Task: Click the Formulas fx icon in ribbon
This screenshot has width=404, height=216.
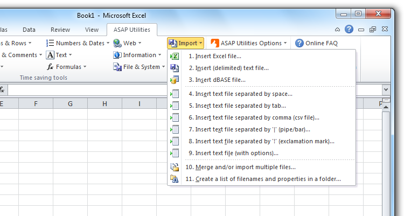Action: (50, 67)
